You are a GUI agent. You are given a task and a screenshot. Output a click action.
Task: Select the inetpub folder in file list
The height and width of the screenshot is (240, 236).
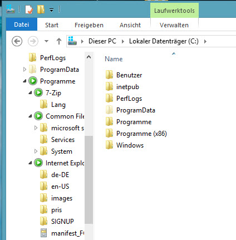click(127, 87)
